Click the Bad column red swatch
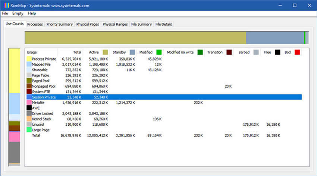 (297, 52)
